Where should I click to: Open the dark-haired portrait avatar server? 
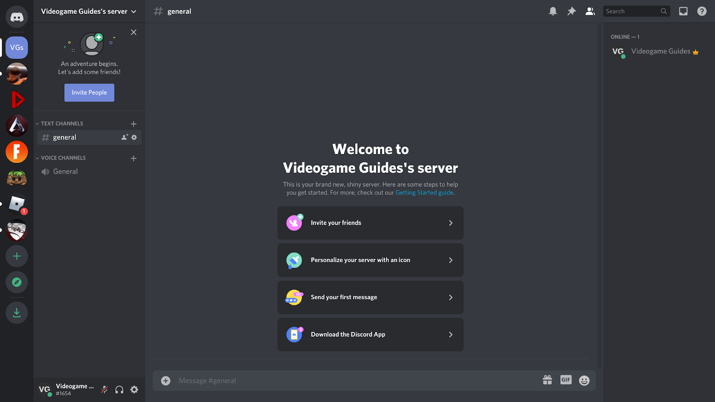coord(17,74)
